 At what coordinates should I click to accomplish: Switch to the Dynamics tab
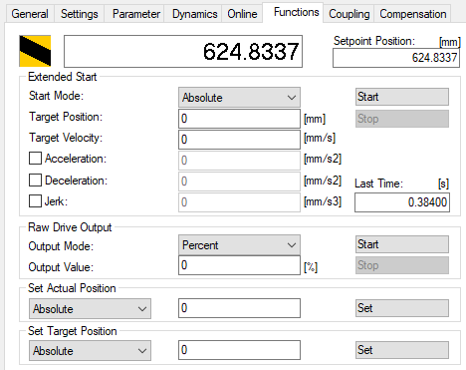(193, 14)
